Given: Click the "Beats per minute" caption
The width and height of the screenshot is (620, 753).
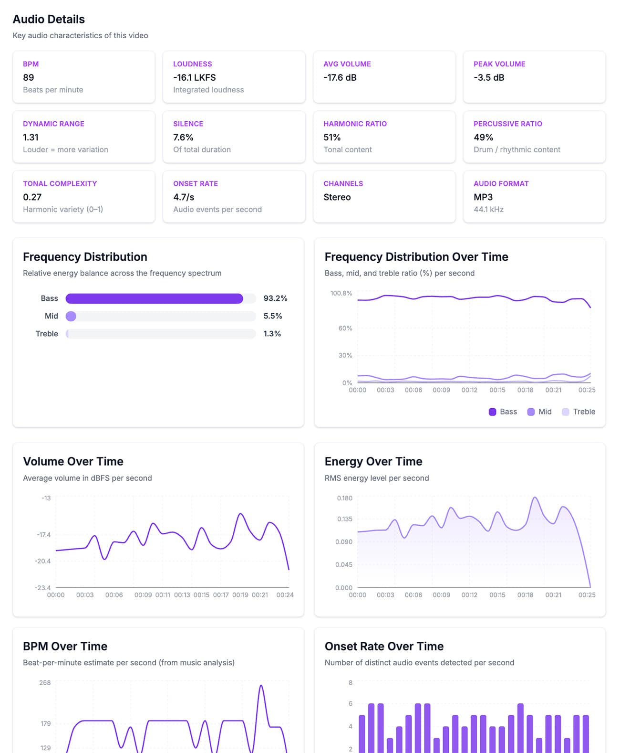Looking at the screenshot, I should point(53,90).
